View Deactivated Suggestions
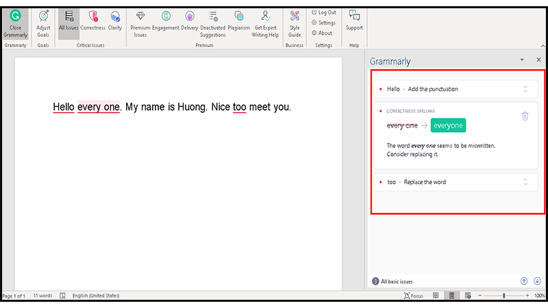548x308 pixels. tap(213, 23)
